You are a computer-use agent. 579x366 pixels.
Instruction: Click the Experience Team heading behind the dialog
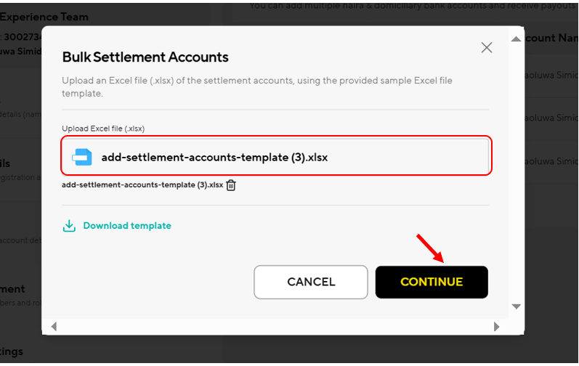[x=44, y=17]
